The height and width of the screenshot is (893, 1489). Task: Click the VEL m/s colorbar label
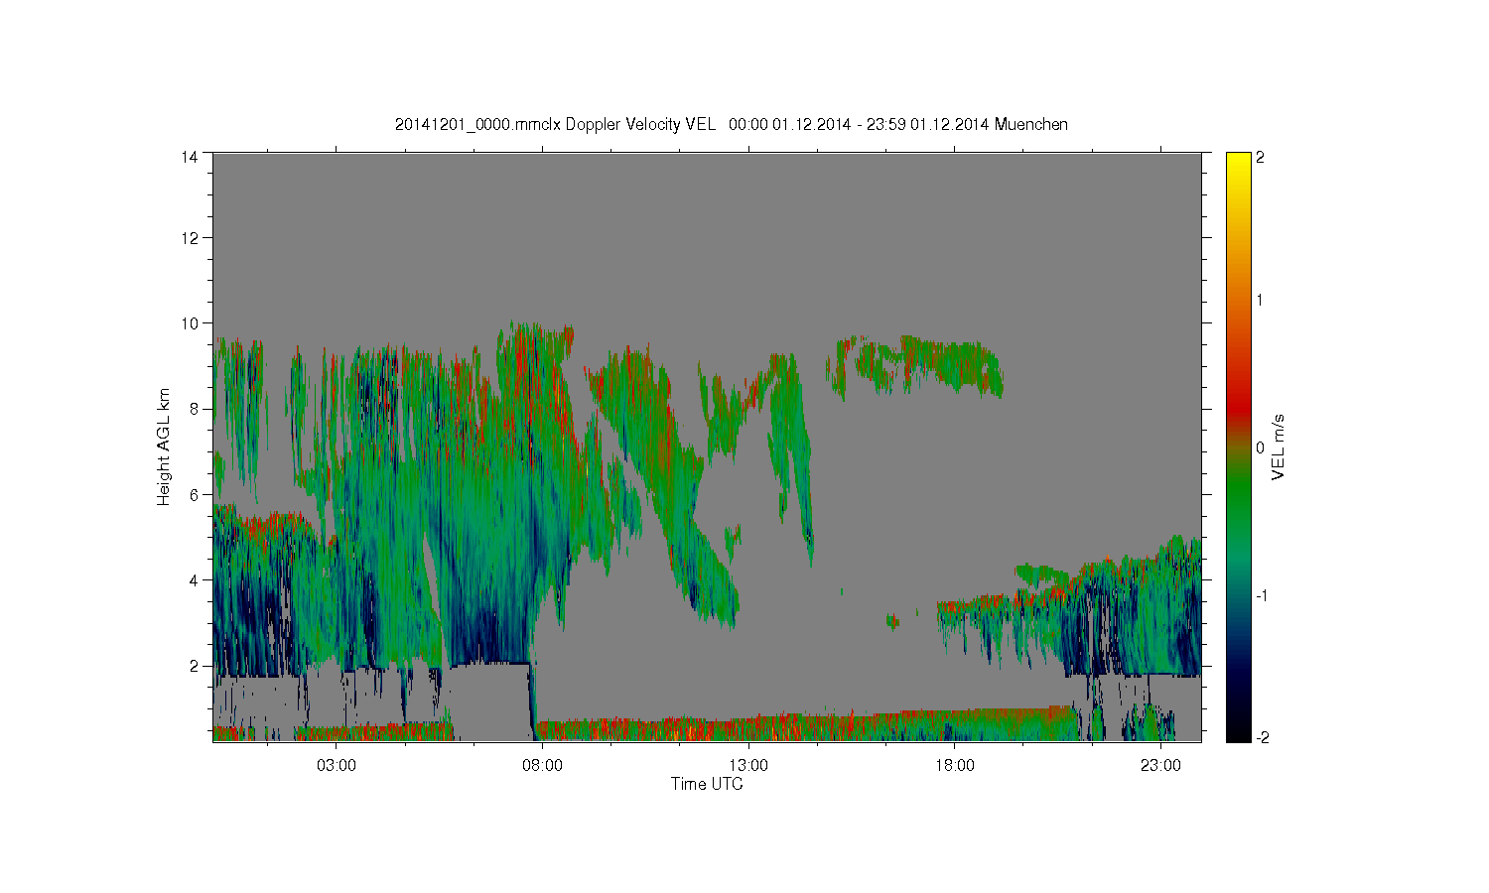[x=1279, y=446]
